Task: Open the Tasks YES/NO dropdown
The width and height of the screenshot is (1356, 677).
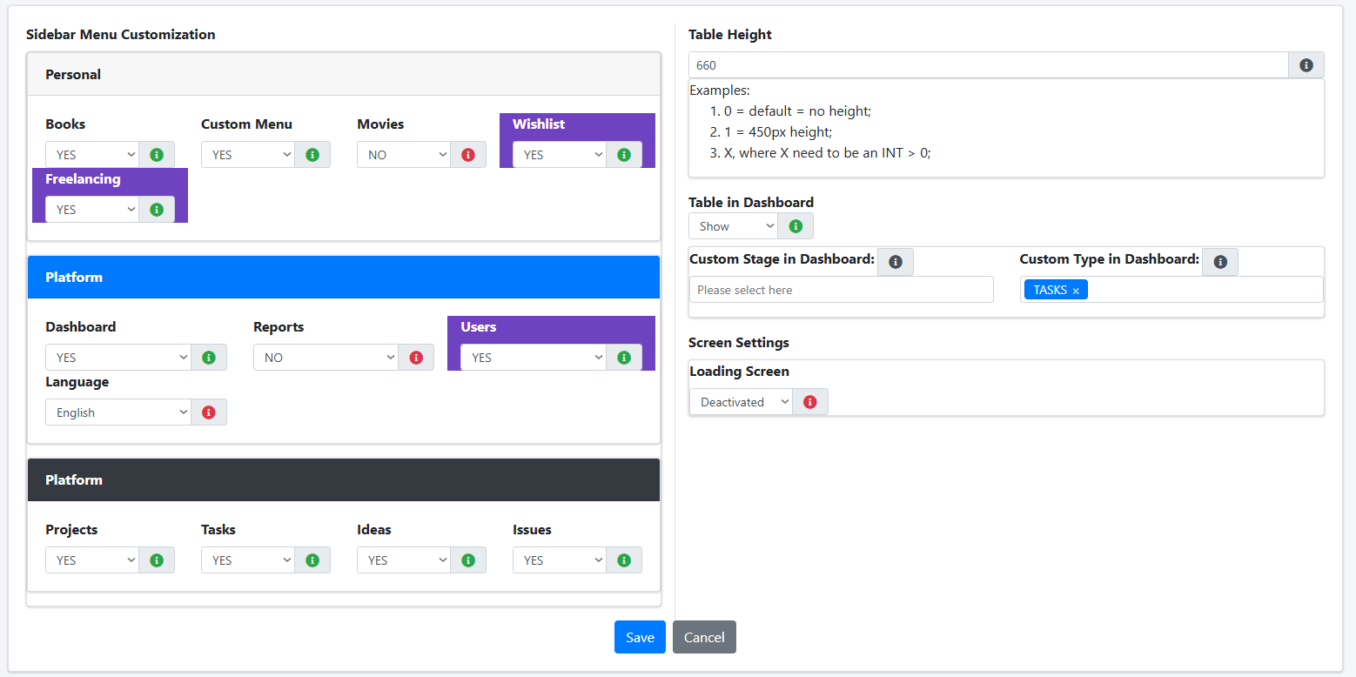Action: click(248, 560)
